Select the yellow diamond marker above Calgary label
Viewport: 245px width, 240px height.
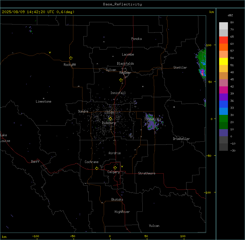[x=115, y=168]
